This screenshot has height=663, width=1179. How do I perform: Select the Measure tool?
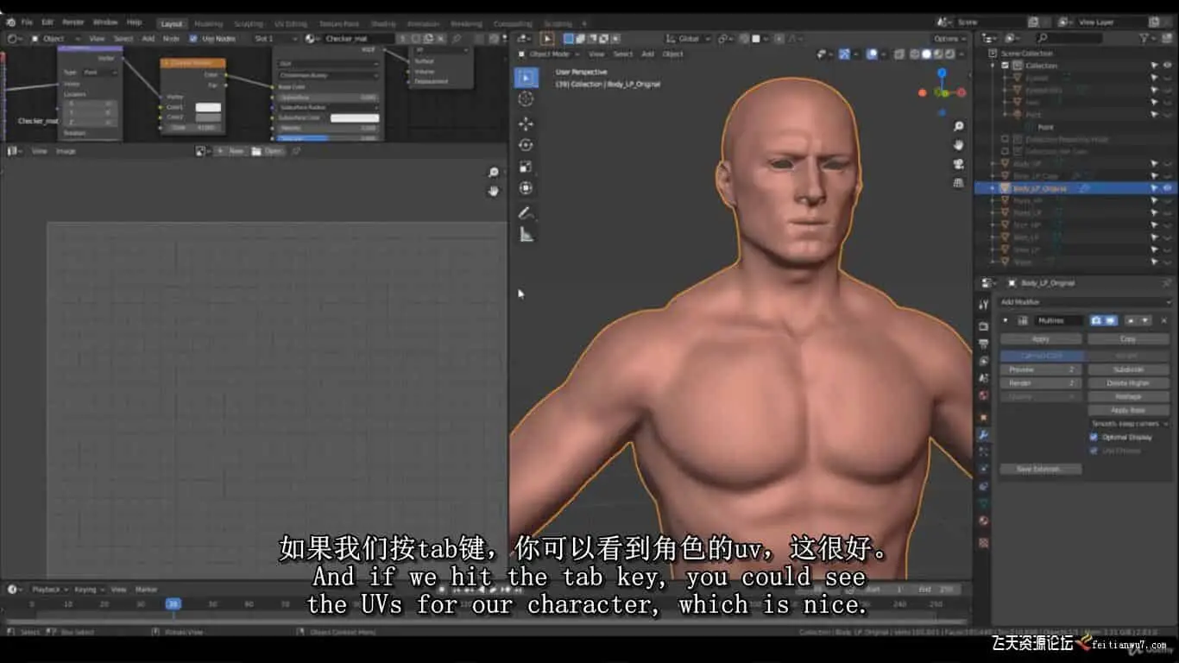point(526,235)
